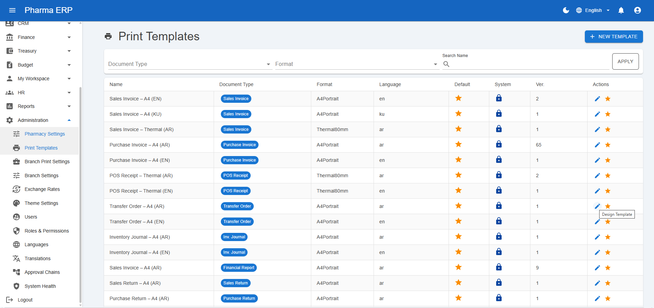Design the Transfer Order – A4 (AR) template

point(597,206)
